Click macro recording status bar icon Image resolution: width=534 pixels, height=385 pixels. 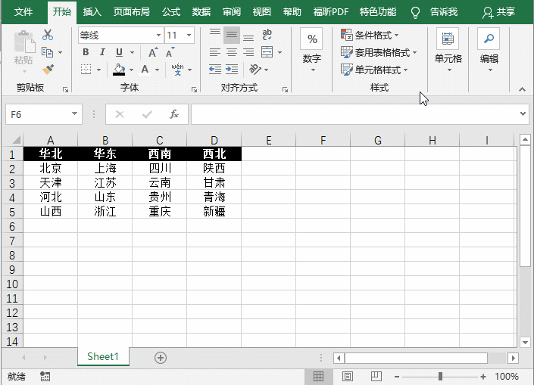click(45, 376)
